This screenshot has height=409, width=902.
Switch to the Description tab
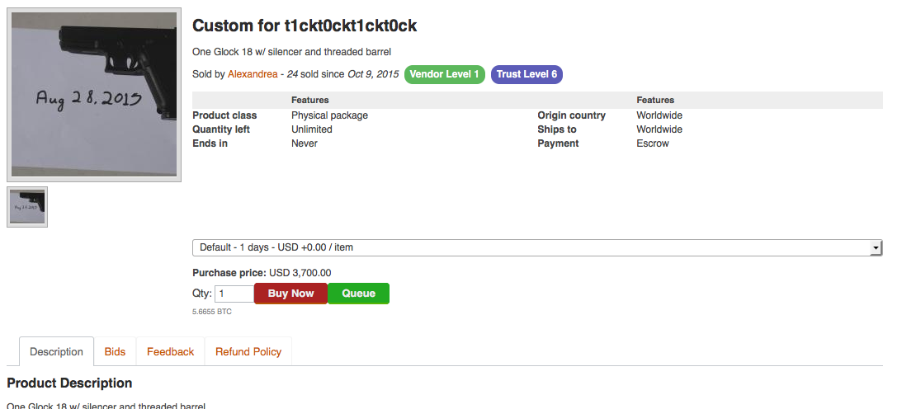tap(56, 351)
